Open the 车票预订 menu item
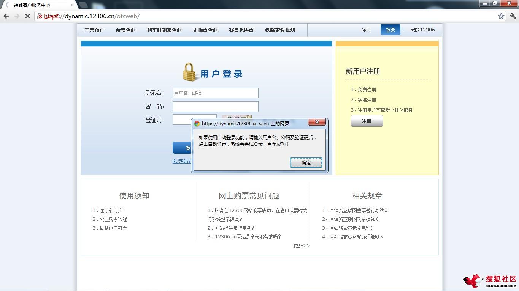 [x=94, y=30]
